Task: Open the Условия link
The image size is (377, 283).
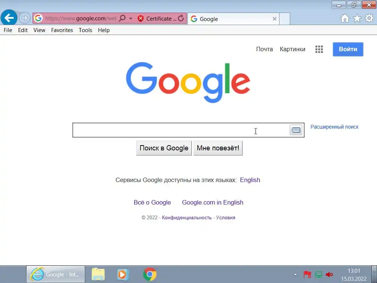Action: (226, 217)
